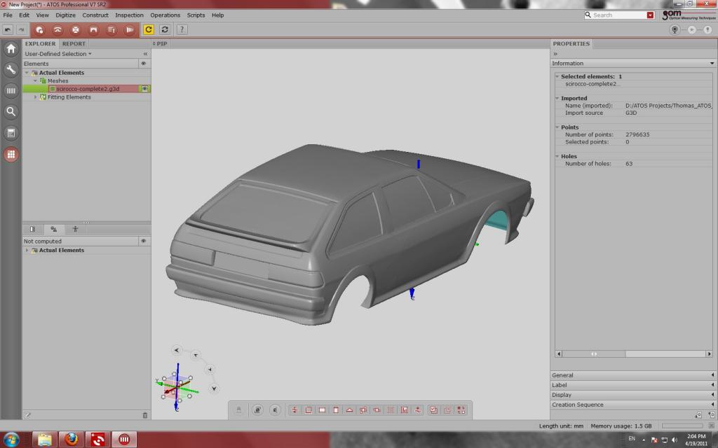718x448 pixels.
Task: Select the scirocco-complete2.g3d mesh item
Action: tap(88, 89)
